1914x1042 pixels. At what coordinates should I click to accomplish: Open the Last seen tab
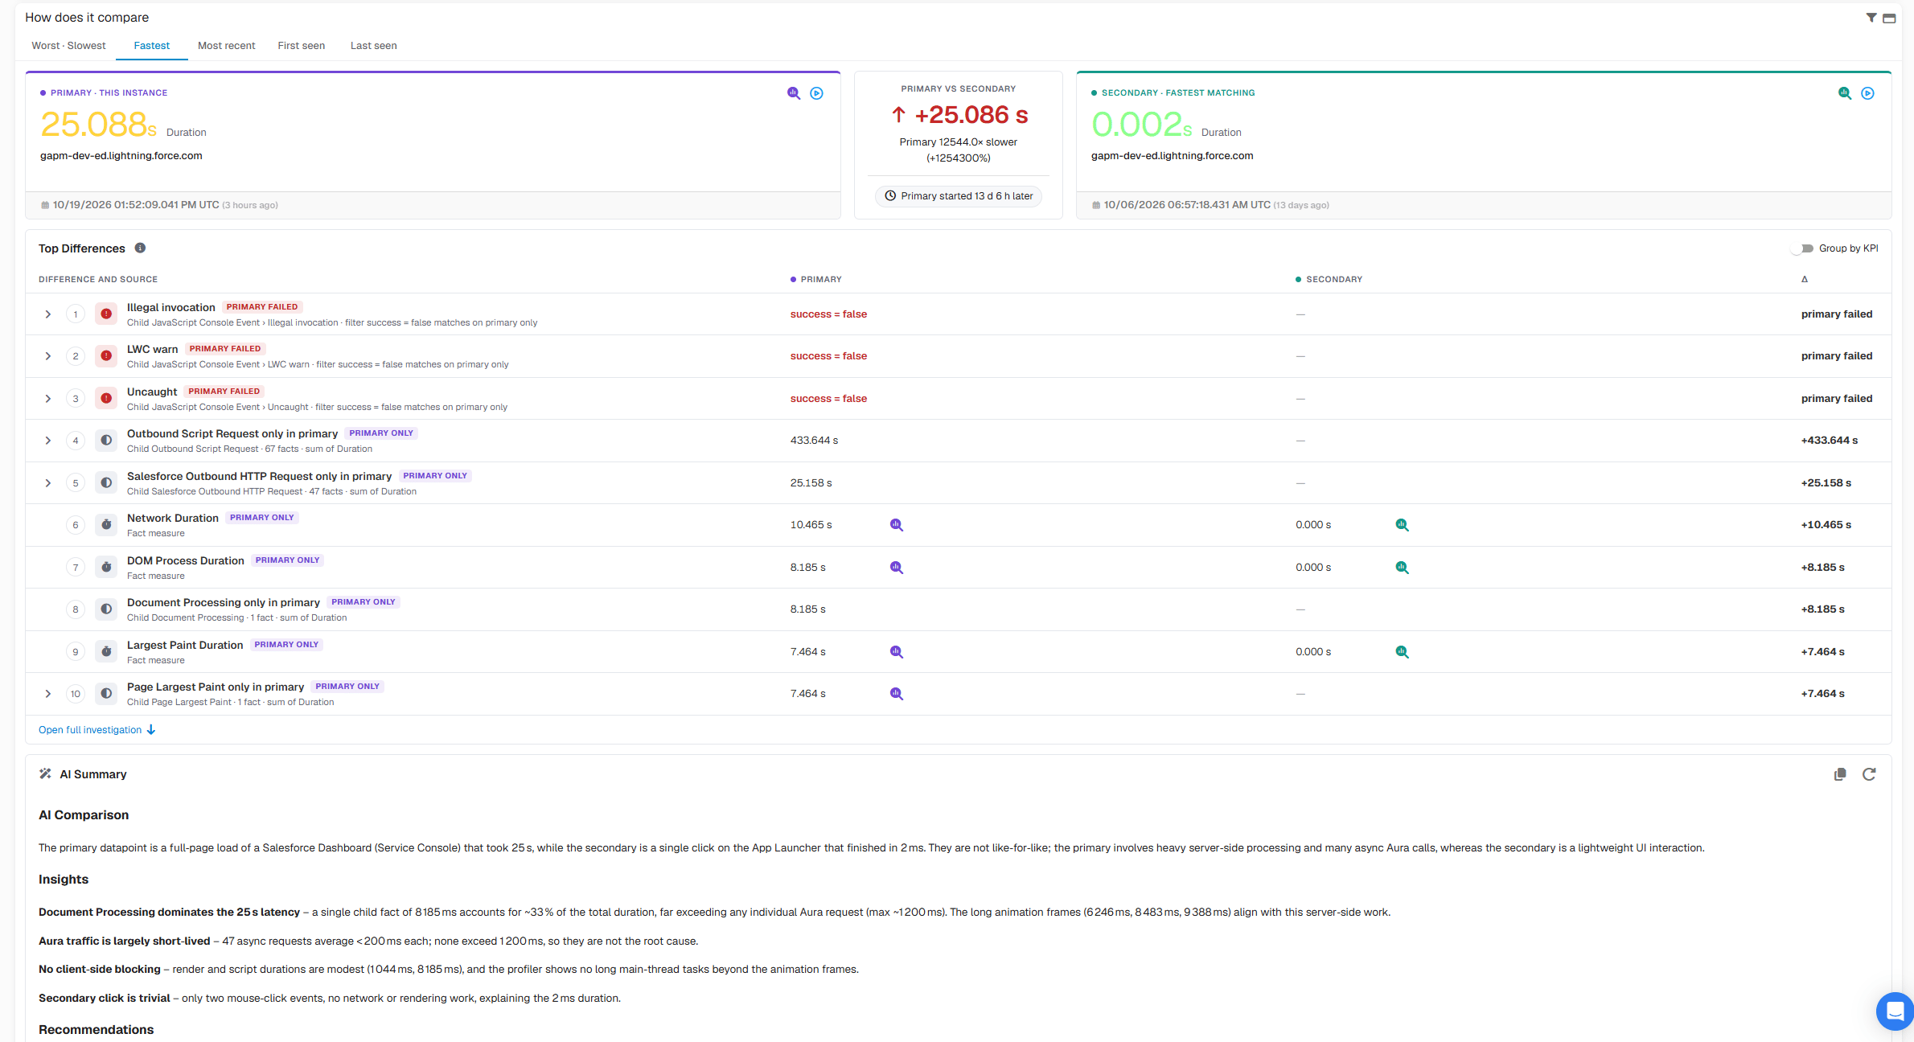374,46
